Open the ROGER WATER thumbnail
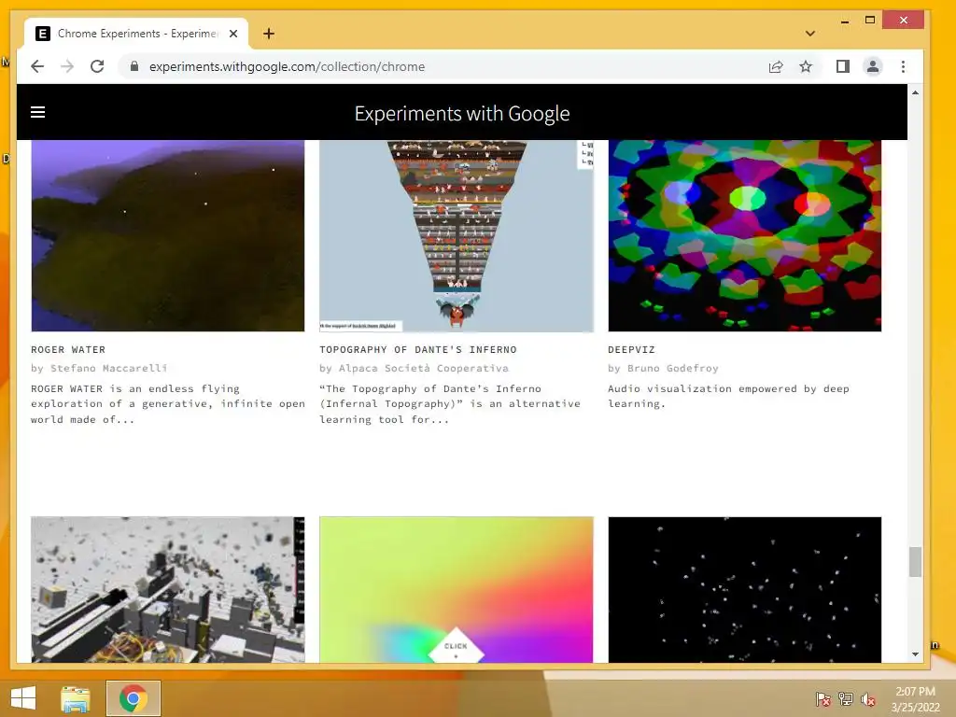 [168, 236]
